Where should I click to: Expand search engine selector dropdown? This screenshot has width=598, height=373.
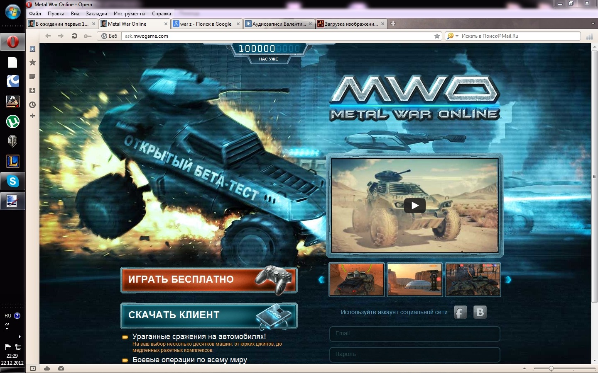point(457,36)
